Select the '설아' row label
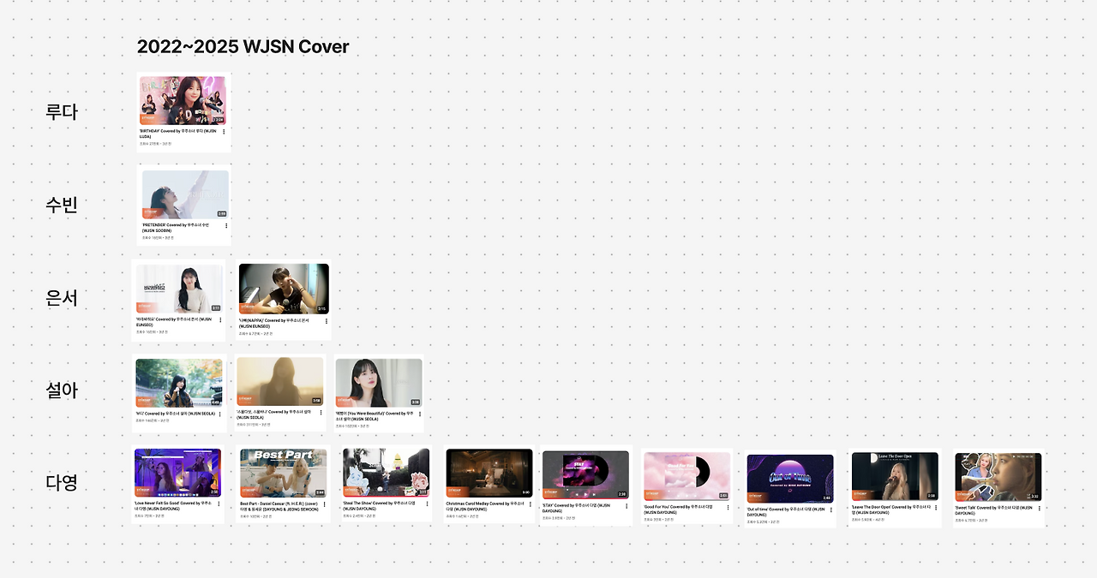1097x578 pixels. click(x=62, y=390)
